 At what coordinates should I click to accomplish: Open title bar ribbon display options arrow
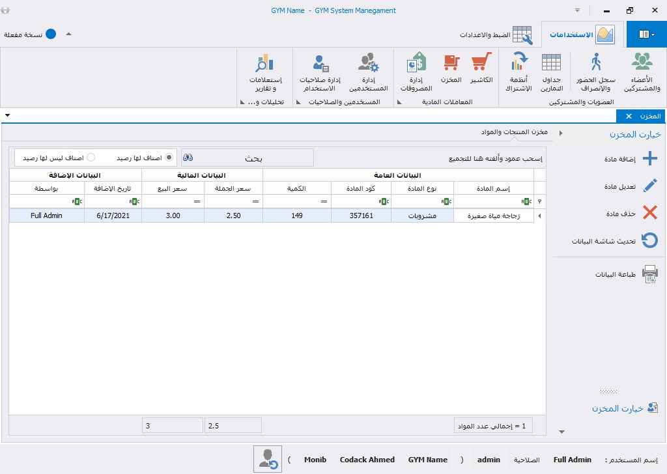tap(577, 10)
